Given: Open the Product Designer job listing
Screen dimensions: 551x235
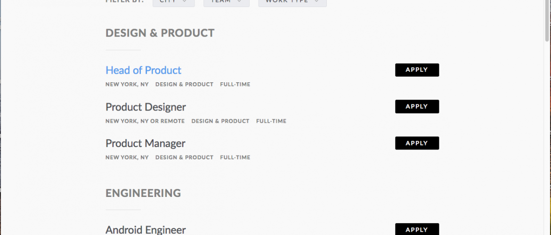Looking at the screenshot, I should tap(146, 107).
